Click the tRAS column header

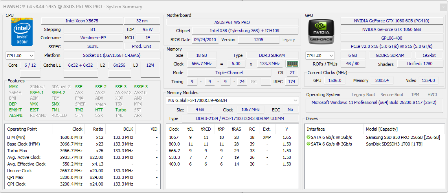click(236, 129)
